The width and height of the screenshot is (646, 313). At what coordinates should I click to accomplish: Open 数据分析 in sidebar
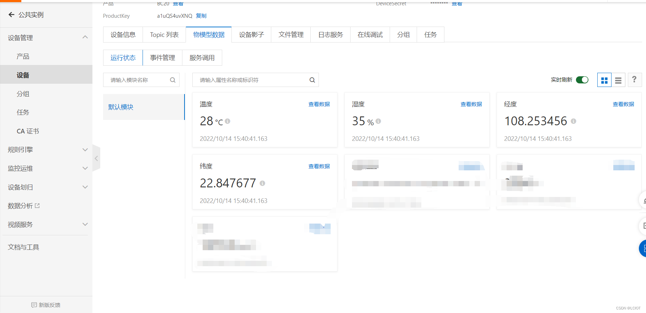20,206
